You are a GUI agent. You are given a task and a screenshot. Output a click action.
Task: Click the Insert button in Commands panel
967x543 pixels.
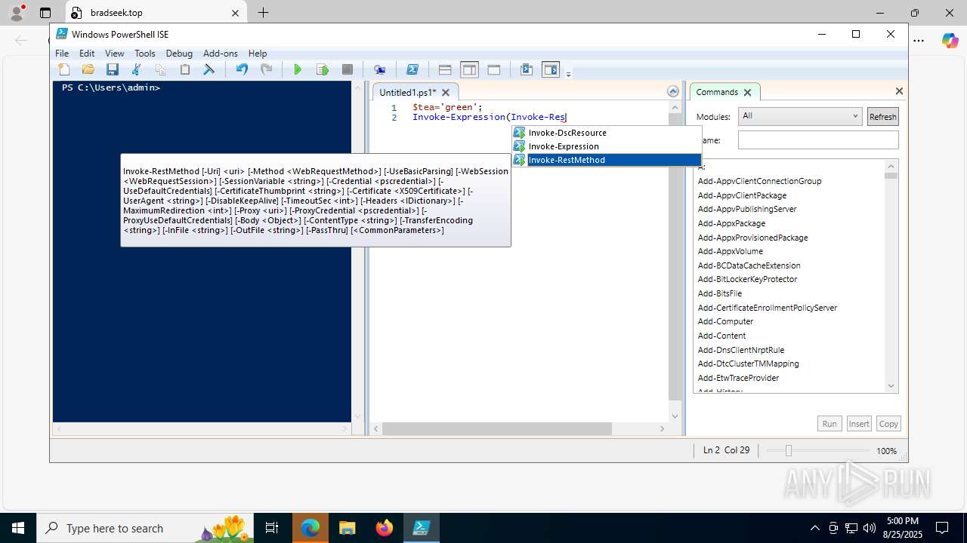tap(859, 424)
